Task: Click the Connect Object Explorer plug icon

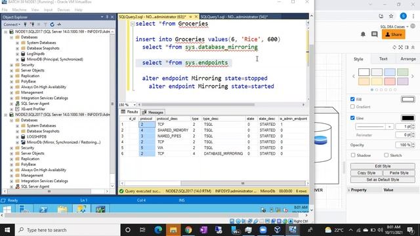Action: click(25, 24)
